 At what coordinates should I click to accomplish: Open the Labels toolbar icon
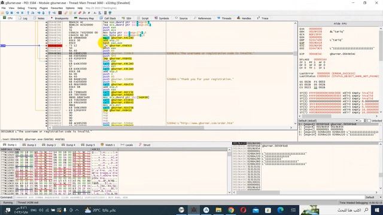click(x=75, y=13)
